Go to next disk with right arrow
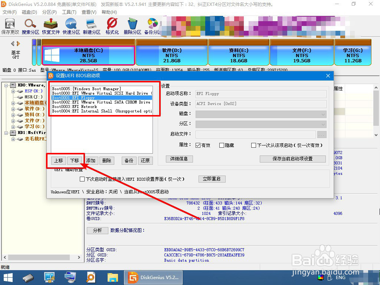 pyautogui.click(x=18, y=44)
